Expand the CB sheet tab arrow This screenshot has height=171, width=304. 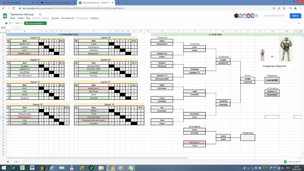(19, 162)
